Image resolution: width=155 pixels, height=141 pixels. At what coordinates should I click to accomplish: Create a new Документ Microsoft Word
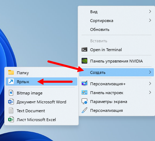pos(41,102)
